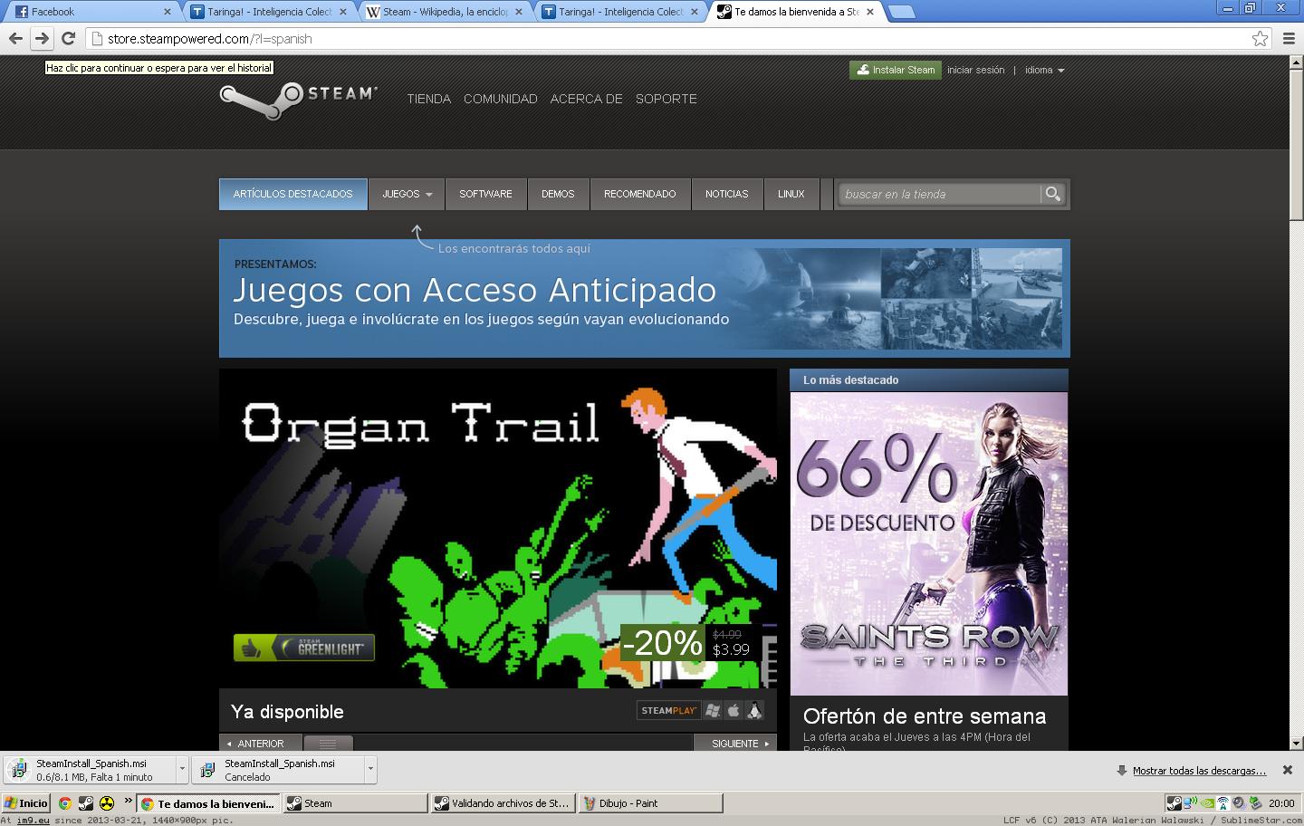Switch to the Steam - Wikipedia browser tab
Image resolution: width=1304 pixels, height=826 pixels.
coord(446,12)
